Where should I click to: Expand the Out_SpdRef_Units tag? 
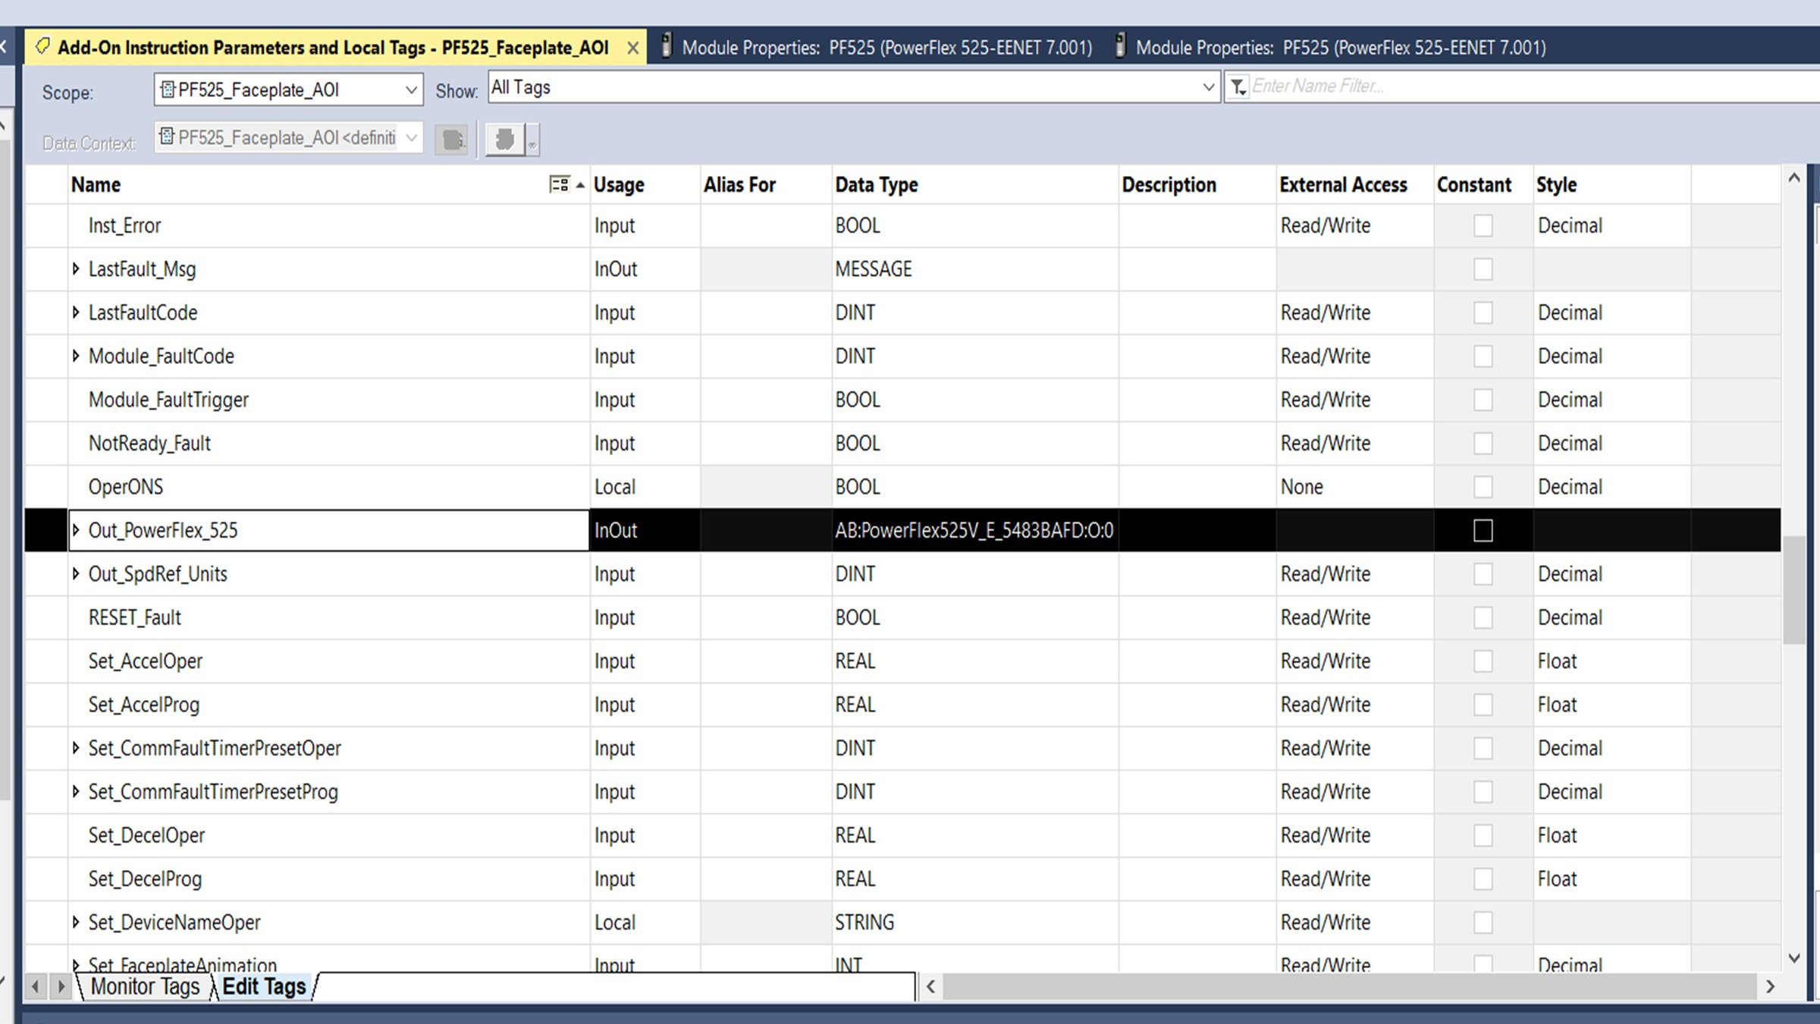tap(76, 573)
